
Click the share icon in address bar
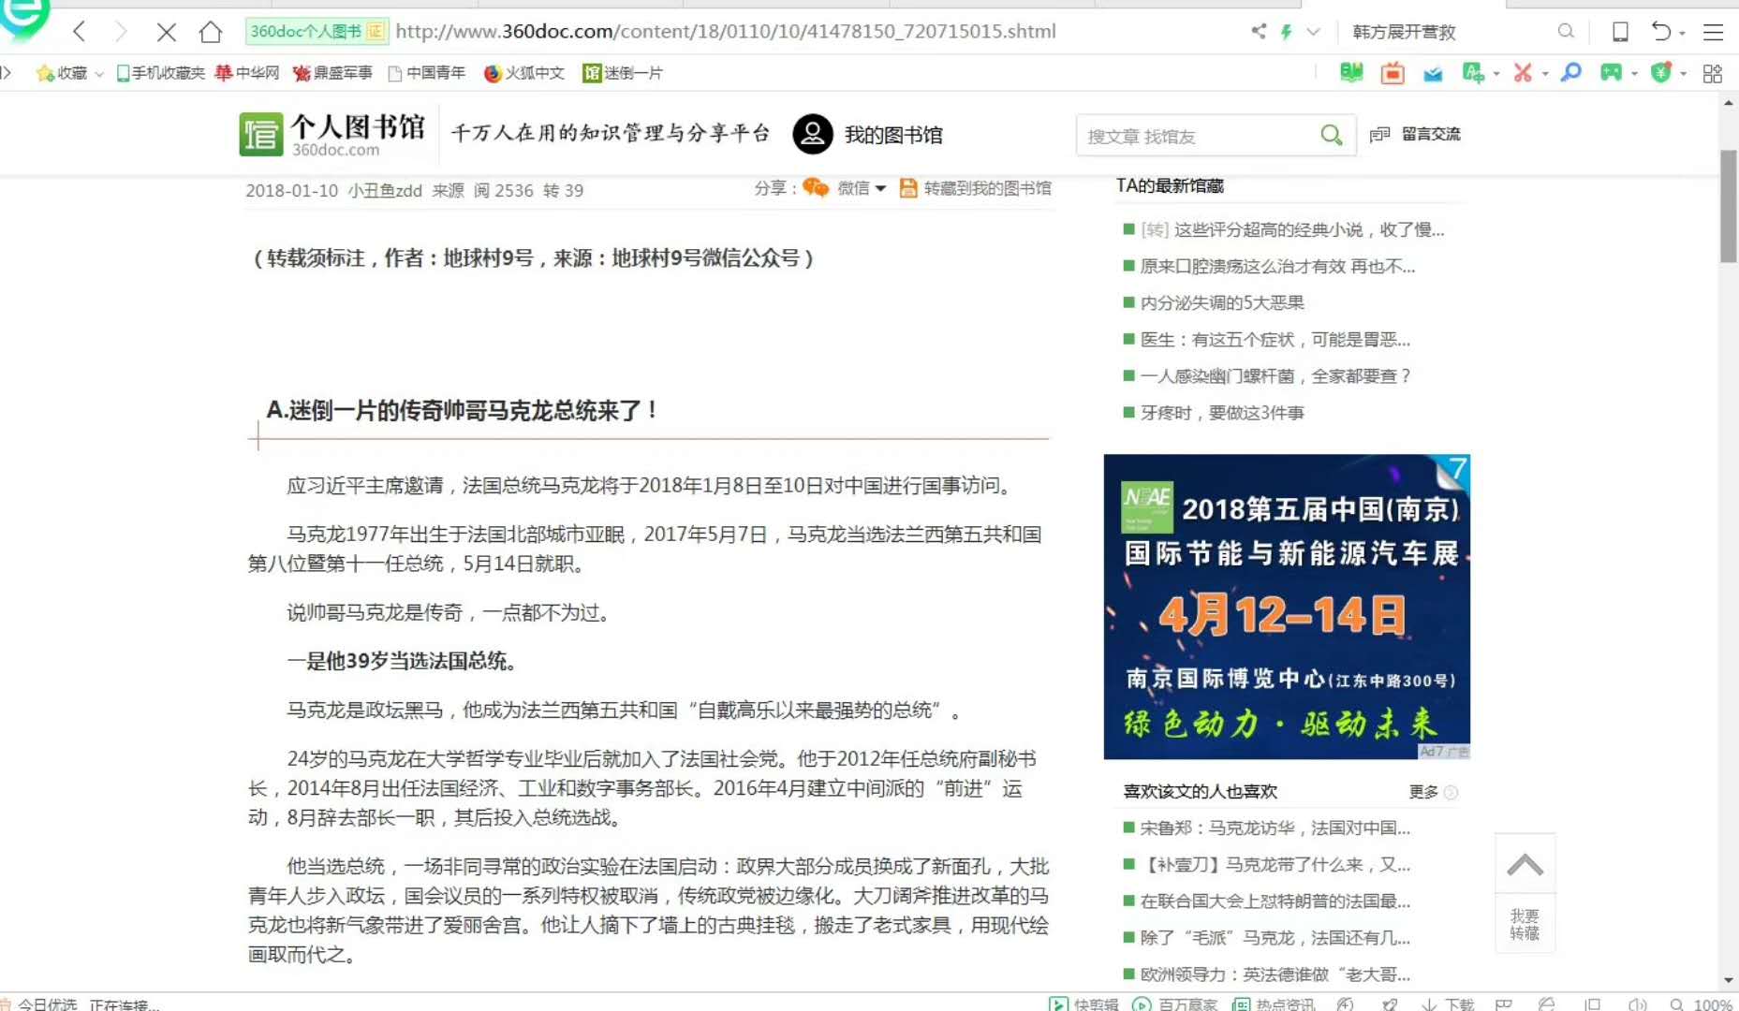(x=1259, y=32)
